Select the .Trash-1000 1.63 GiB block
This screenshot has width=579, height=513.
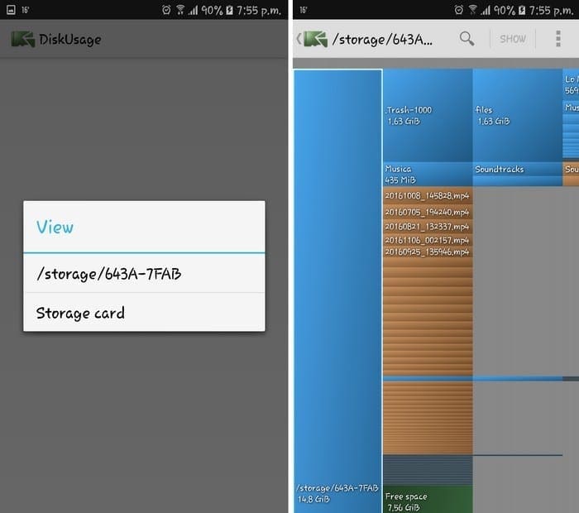click(x=428, y=115)
